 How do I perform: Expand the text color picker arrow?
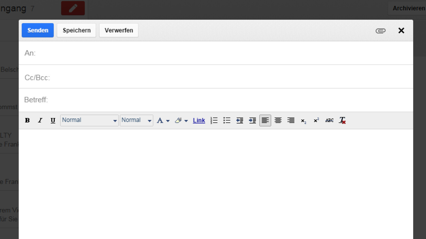(168, 121)
